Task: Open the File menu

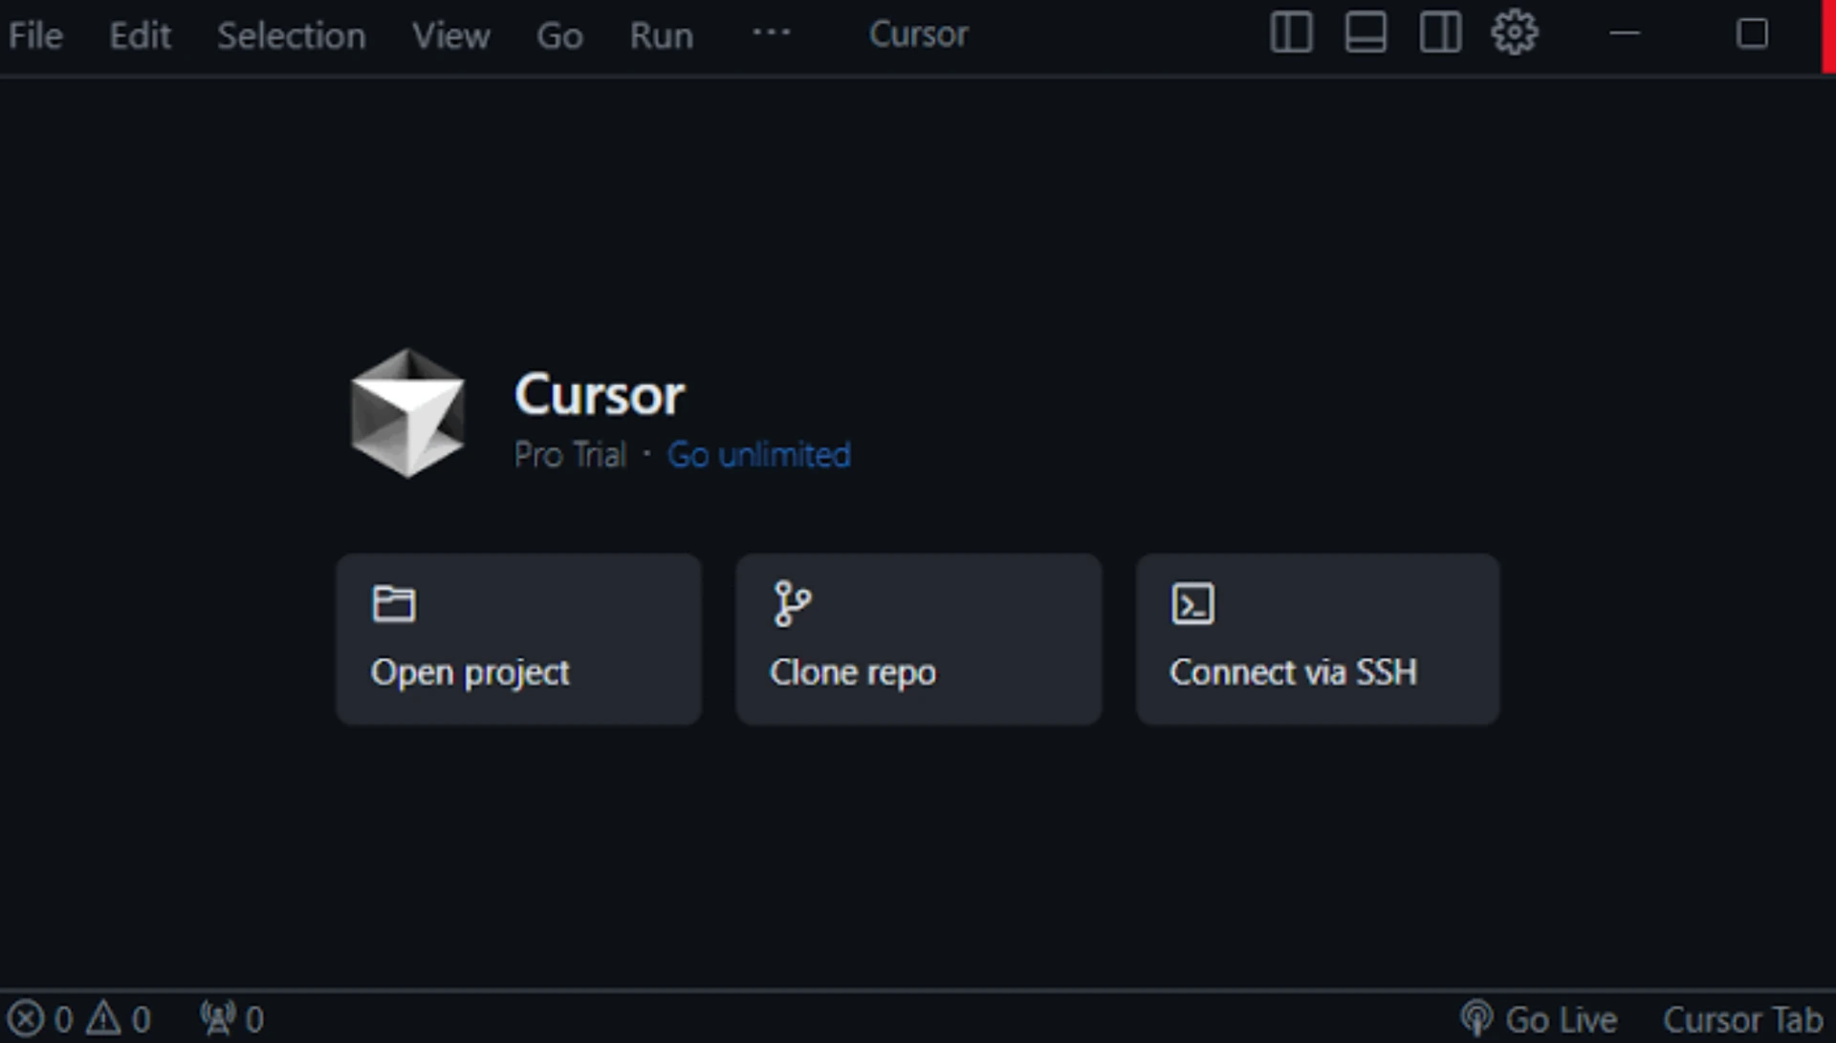Action: click(x=35, y=35)
